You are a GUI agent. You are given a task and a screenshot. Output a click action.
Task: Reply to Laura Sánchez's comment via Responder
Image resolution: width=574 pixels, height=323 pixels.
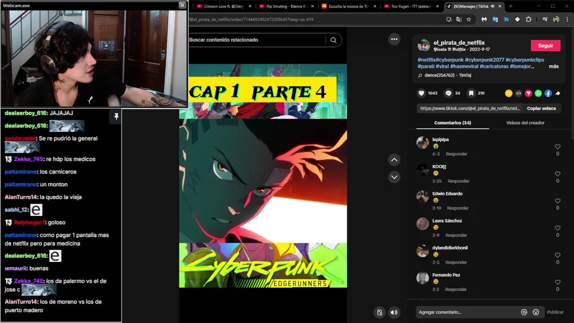click(x=456, y=235)
